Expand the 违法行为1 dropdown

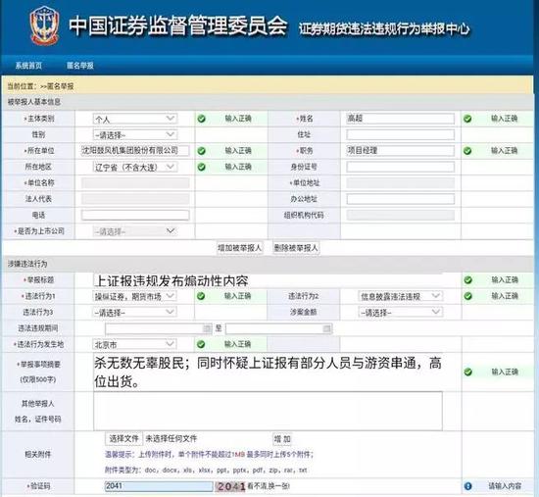click(135, 296)
